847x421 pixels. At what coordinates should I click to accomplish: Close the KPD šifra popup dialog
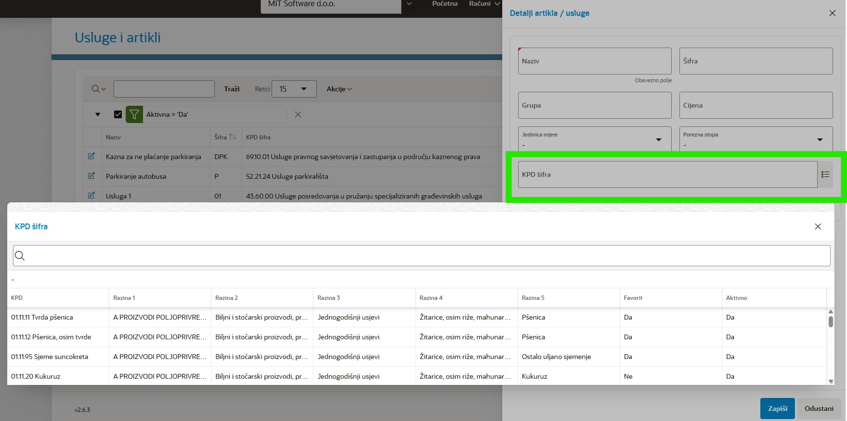pyautogui.click(x=818, y=226)
